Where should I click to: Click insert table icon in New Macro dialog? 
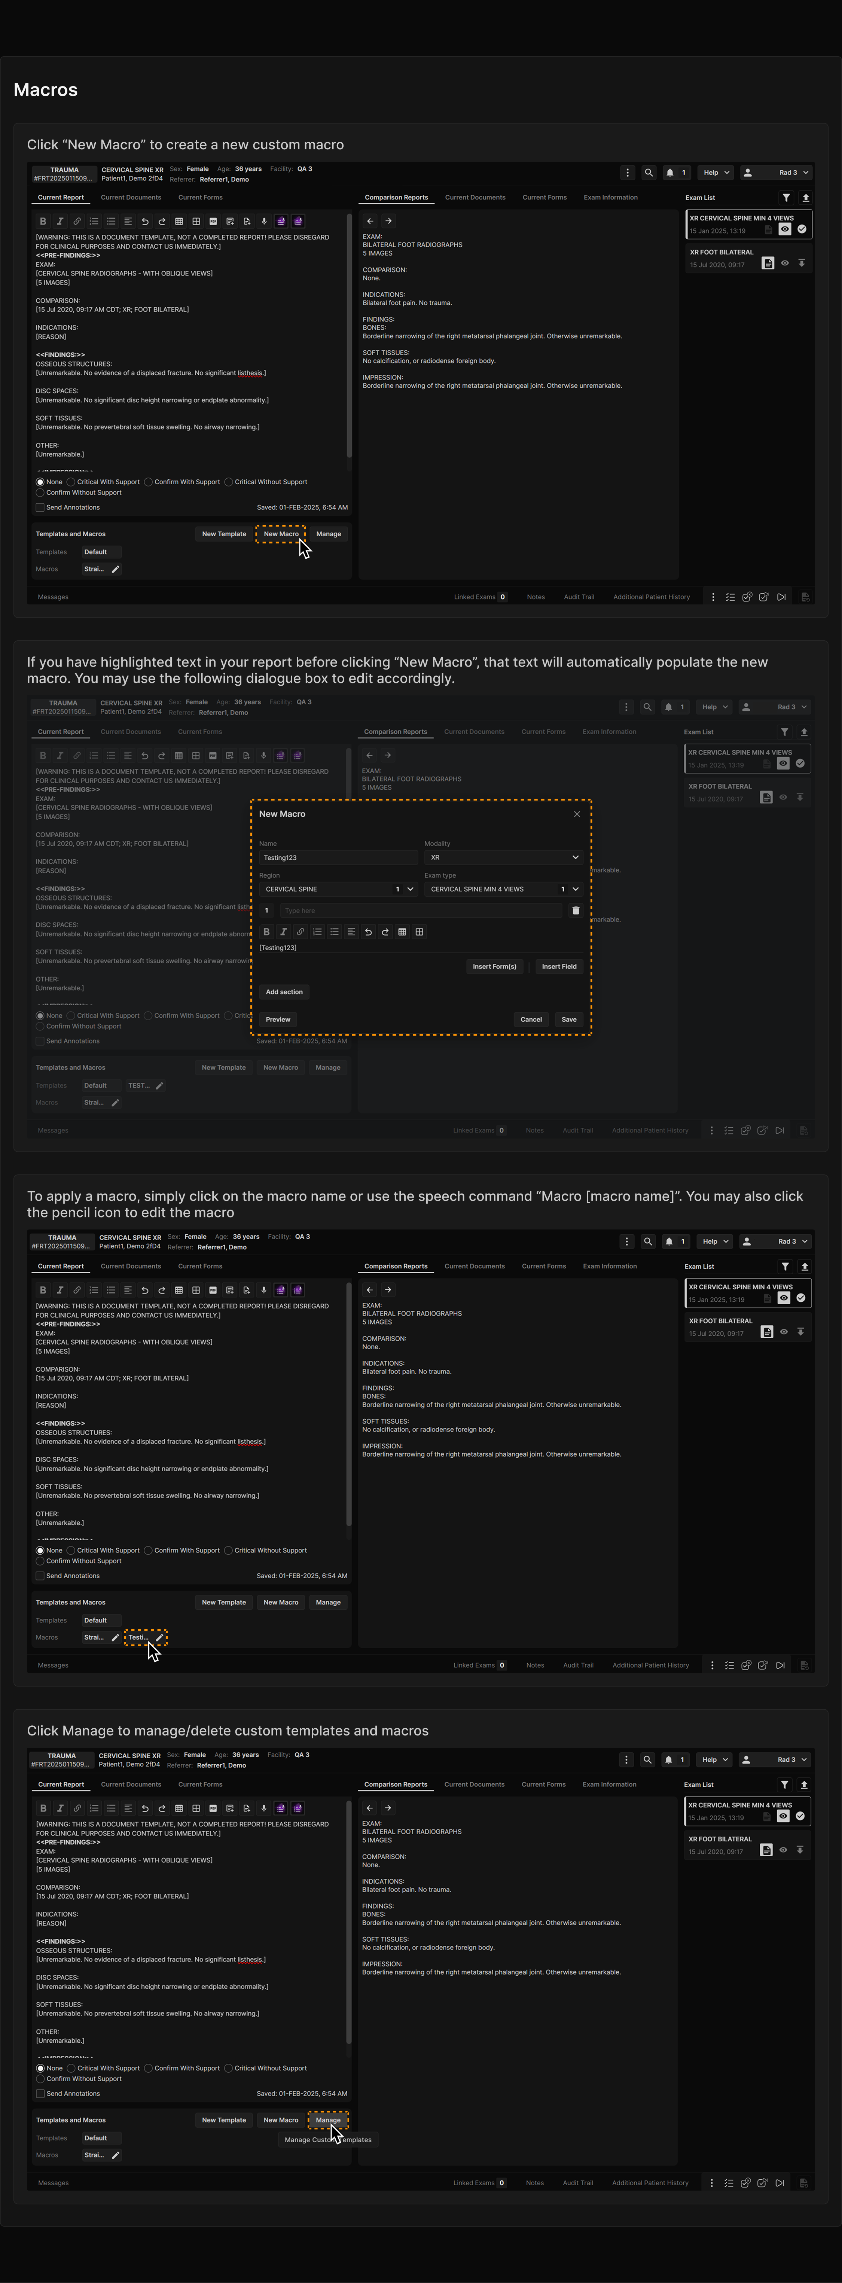tap(402, 932)
